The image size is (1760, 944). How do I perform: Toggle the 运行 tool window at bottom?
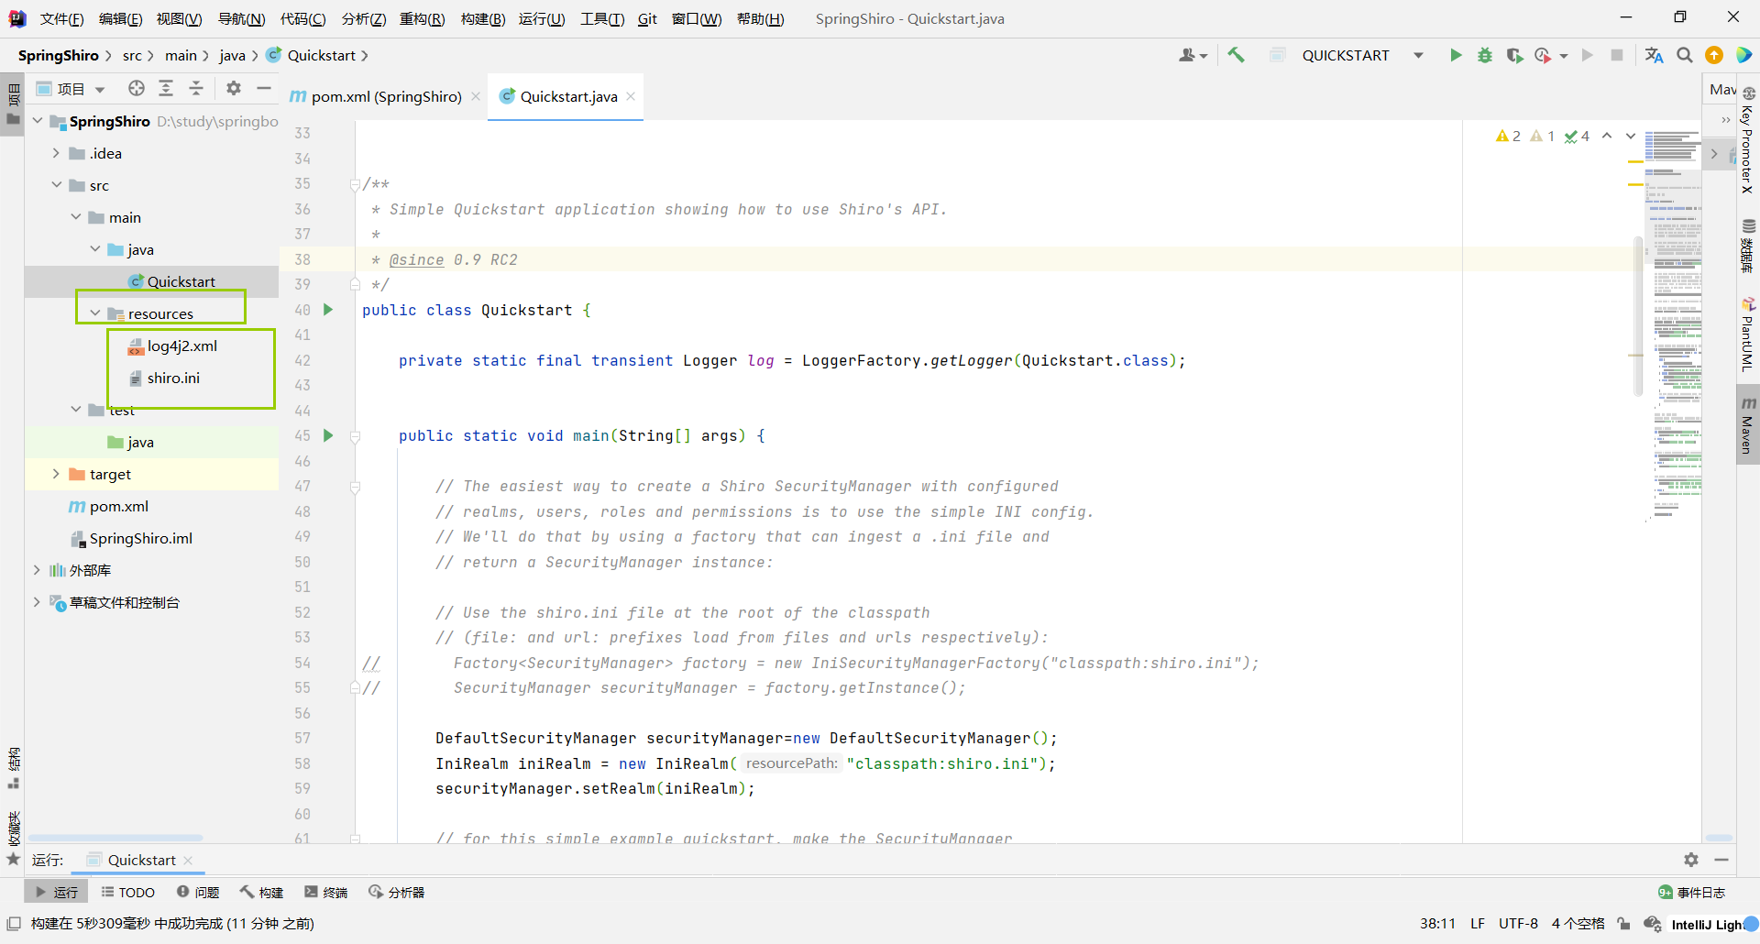57,892
